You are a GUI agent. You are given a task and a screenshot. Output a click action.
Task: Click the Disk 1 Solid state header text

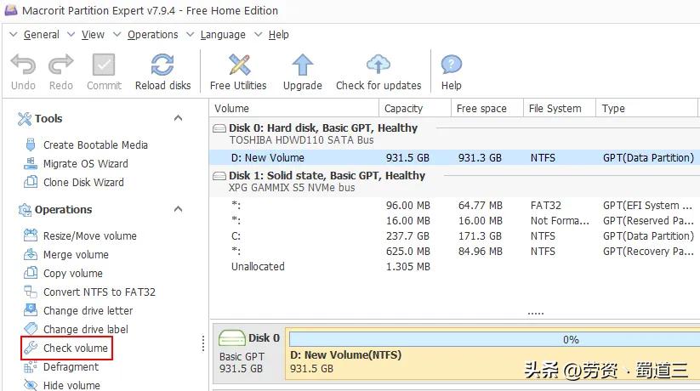[x=327, y=175]
